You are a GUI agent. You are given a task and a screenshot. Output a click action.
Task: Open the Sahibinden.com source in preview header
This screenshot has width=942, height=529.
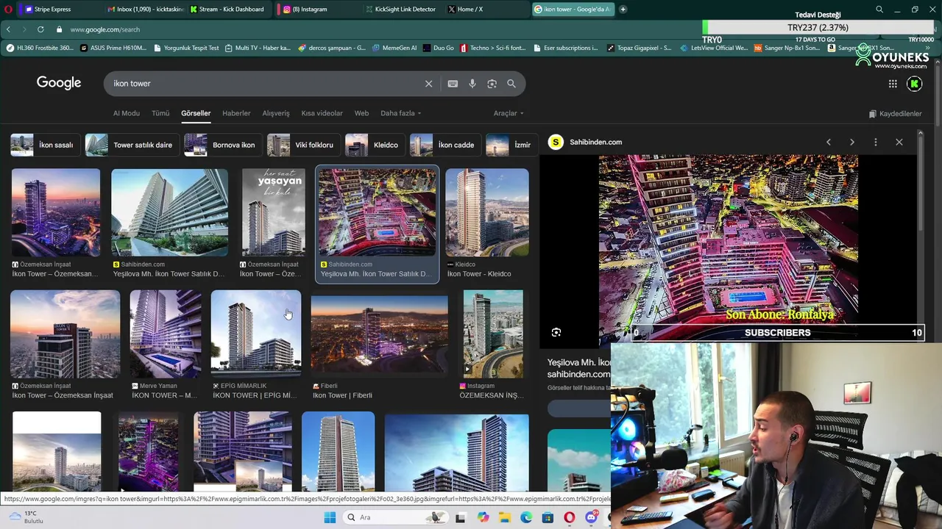click(x=586, y=142)
